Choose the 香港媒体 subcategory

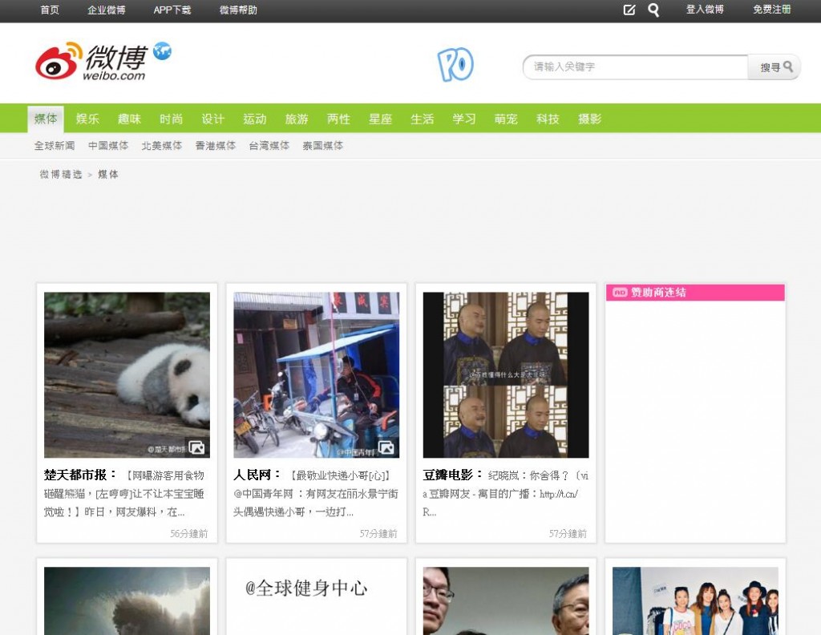click(216, 146)
